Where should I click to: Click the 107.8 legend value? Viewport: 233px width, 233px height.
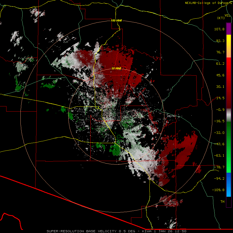click(x=219, y=29)
